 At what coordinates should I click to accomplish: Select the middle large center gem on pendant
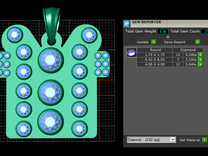click(51, 92)
